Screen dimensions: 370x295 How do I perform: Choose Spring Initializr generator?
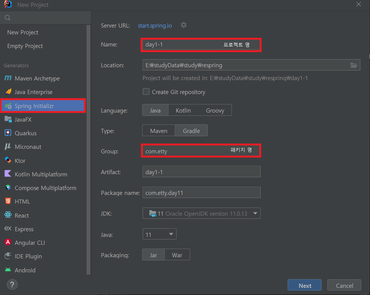43,106
